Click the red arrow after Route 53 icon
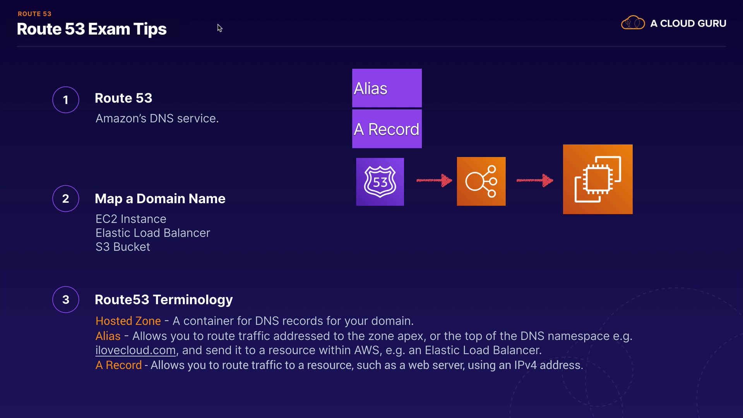 434,180
